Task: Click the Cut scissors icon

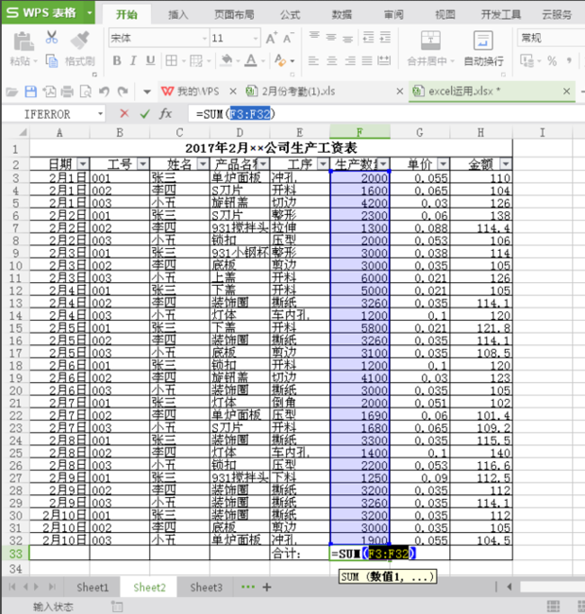Action: [x=52, y=39]
